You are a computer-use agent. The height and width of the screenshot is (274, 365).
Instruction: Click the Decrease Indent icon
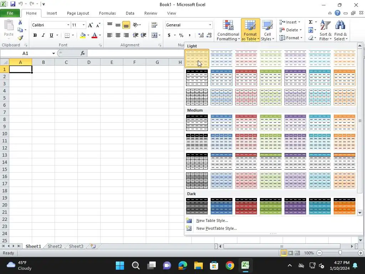(x=135, y=35)
